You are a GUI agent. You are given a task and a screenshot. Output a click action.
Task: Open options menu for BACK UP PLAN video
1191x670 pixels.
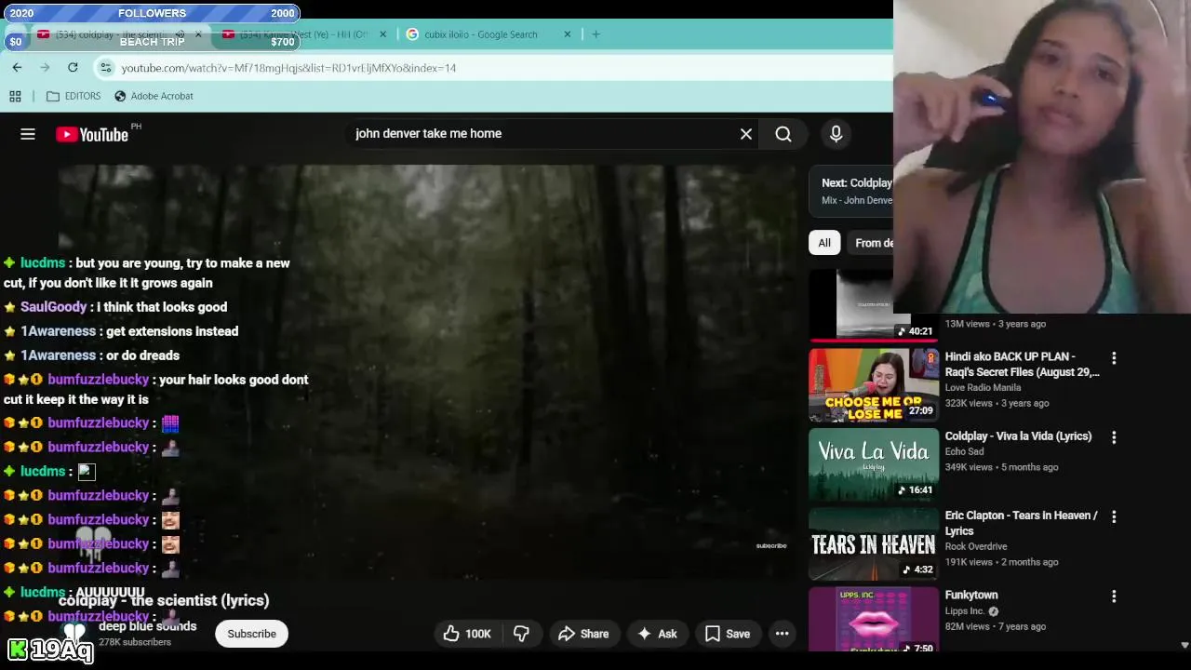(x=1114, y=357)
